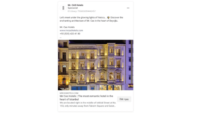Image resolution: width=200 pixels, height=113 pixels.
Task: Click the purple-lit building on photo's right edge
Action: (x=129, y=64)
